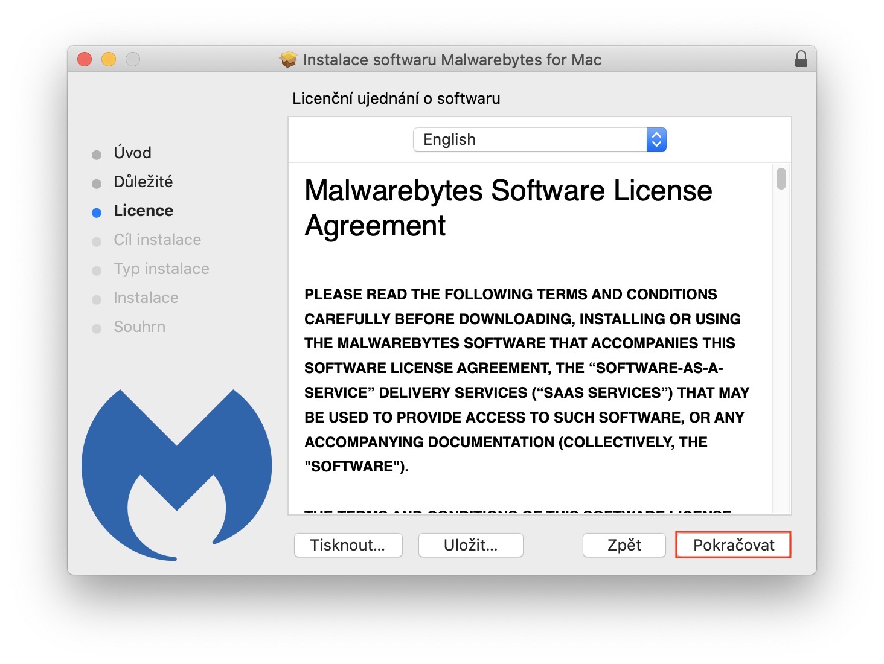The height and width of the screenshot is (664, 884).
Task: Select the Úvod step in the sidebar
Action: click(132, 153)
